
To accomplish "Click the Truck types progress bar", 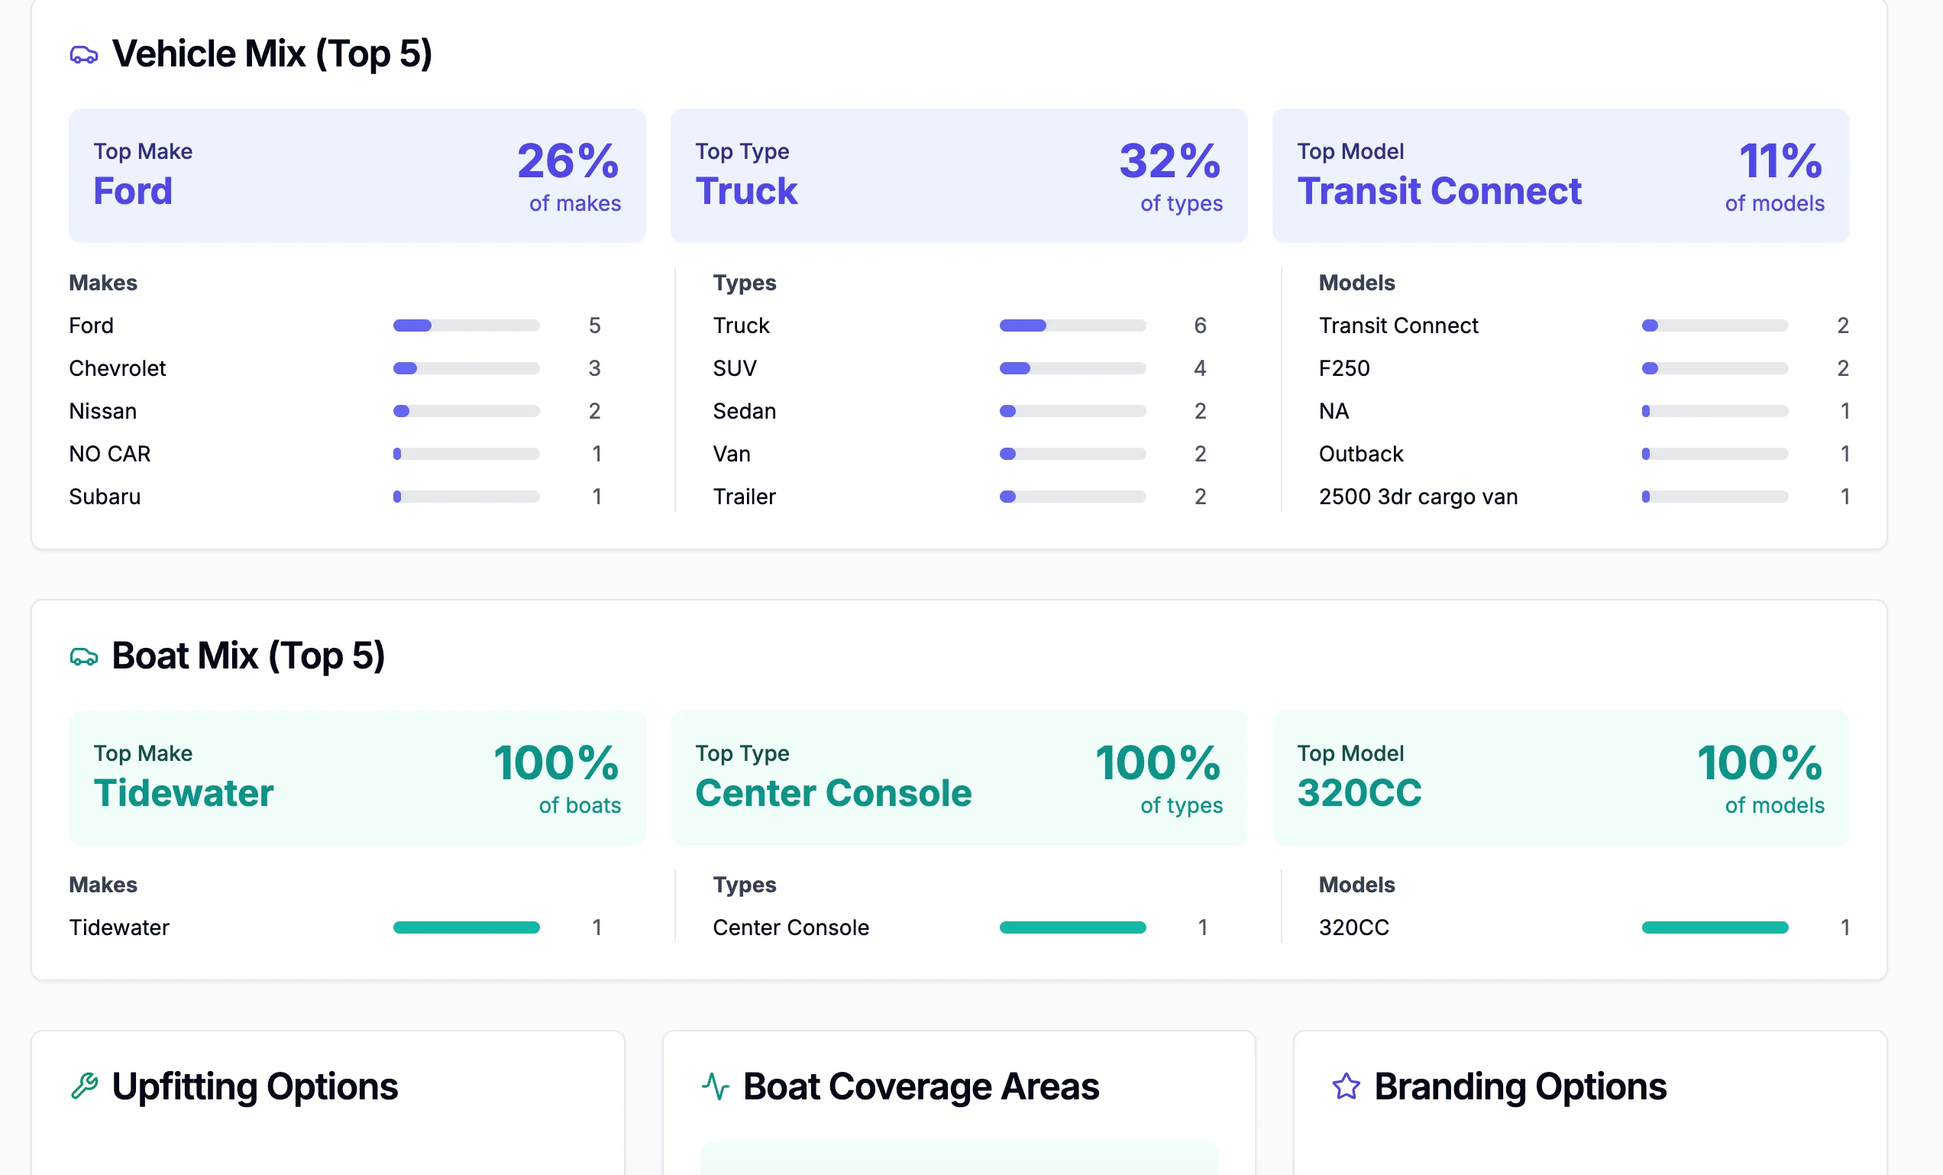I will (1072, 325).
